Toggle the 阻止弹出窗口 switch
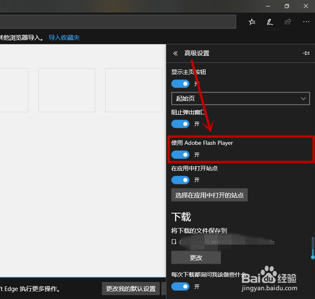This screenshot has height=299, width=315. tap(180, 124)
